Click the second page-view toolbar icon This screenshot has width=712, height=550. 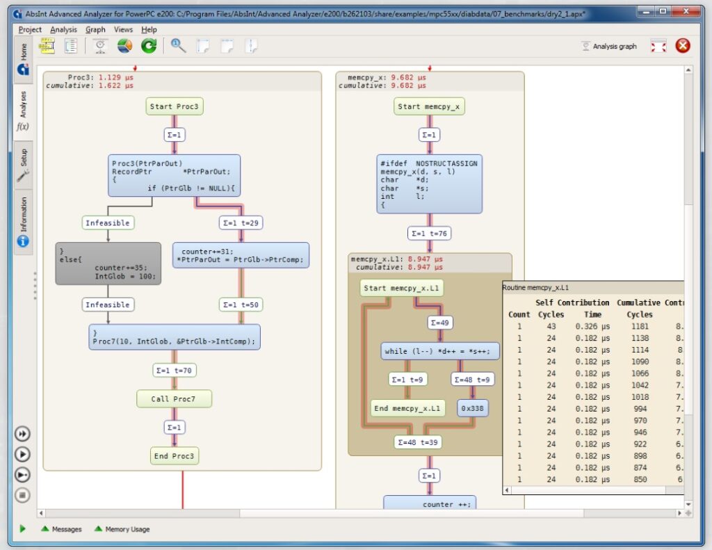227,46
